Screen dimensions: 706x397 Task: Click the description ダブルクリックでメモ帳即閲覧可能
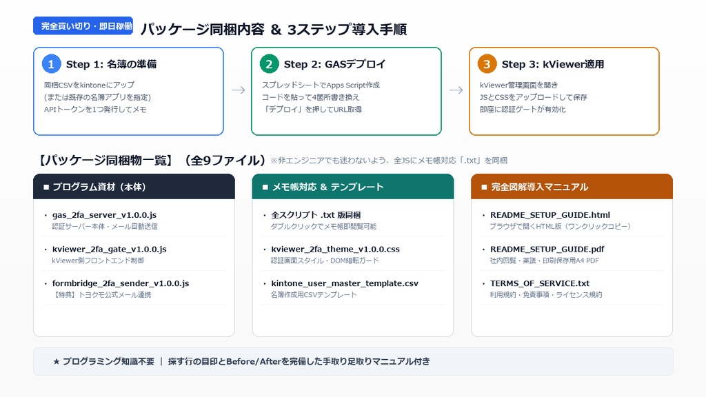(324, 226)
